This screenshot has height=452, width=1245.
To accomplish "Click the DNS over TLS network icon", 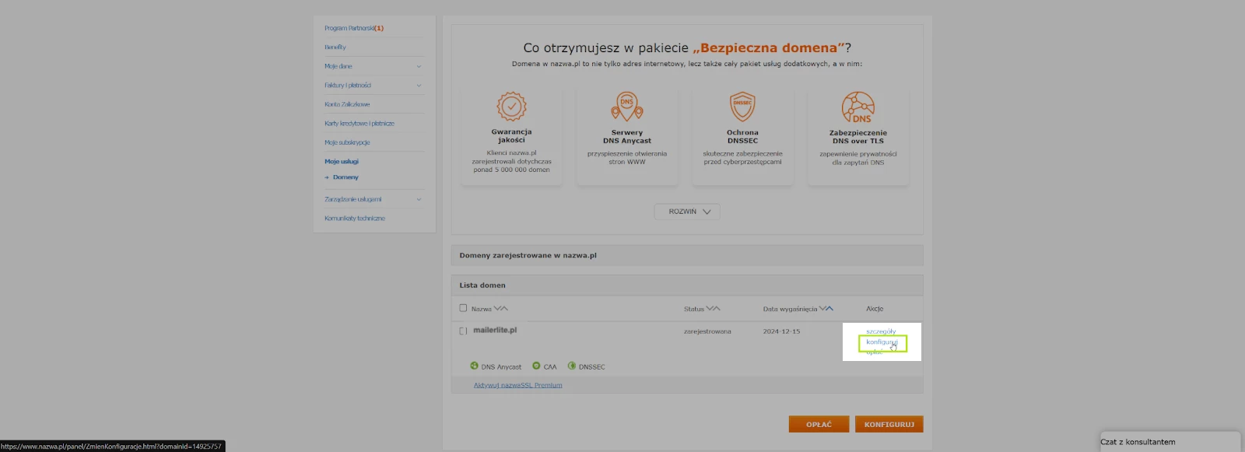I will click(x=857, y=107).
